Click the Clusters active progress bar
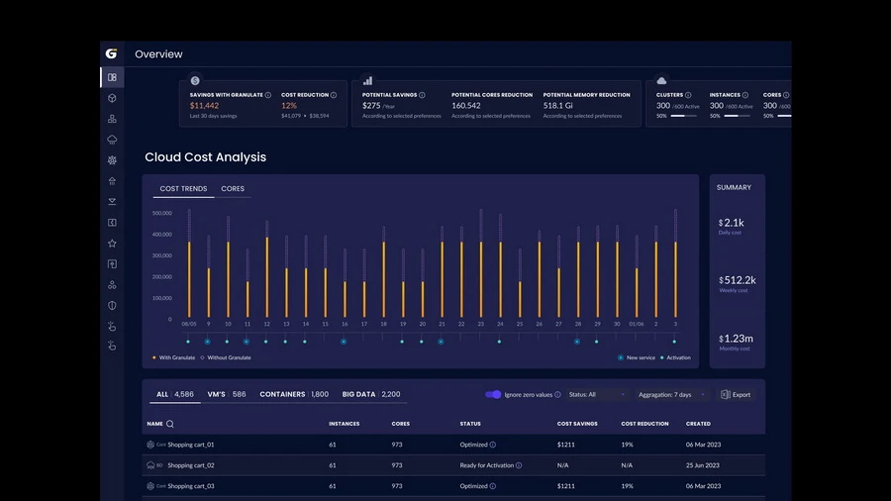 pos(684,116)
